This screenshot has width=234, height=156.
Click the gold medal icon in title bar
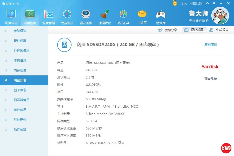175,3
